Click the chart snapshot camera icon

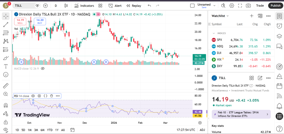click(248, 6)
